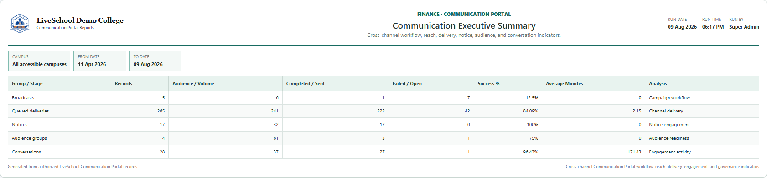Image resolution: width=767 pixels, height=178 pixels.
Task: Click the run date value 09 Aug 2026
Action: pos(682,27)
